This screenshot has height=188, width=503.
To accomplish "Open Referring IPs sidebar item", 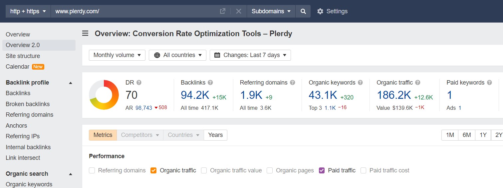I will pos(23,136).
